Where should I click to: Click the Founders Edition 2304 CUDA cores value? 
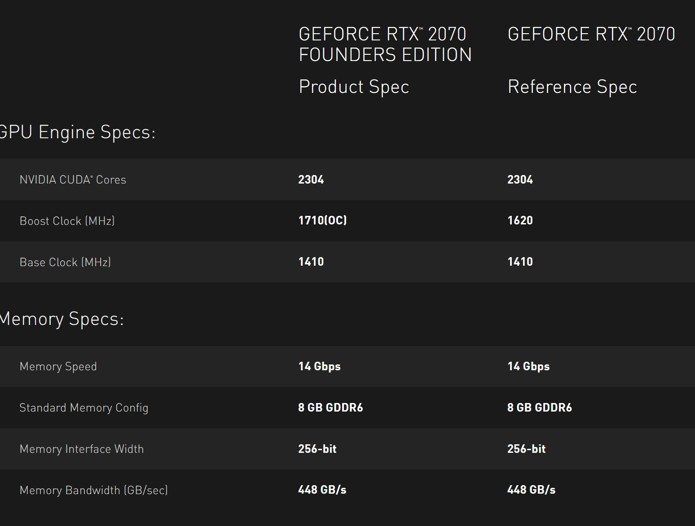pyautogui.click(x=311, y=180)
